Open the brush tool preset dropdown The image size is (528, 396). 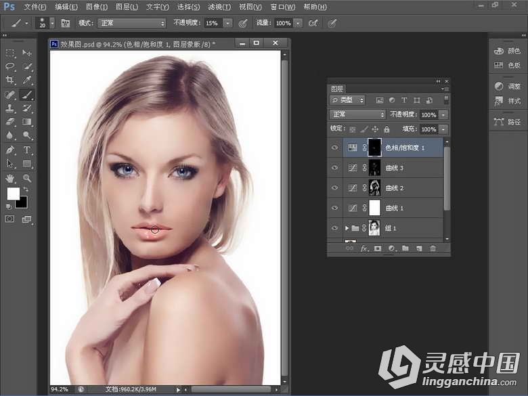pos(26,23)
